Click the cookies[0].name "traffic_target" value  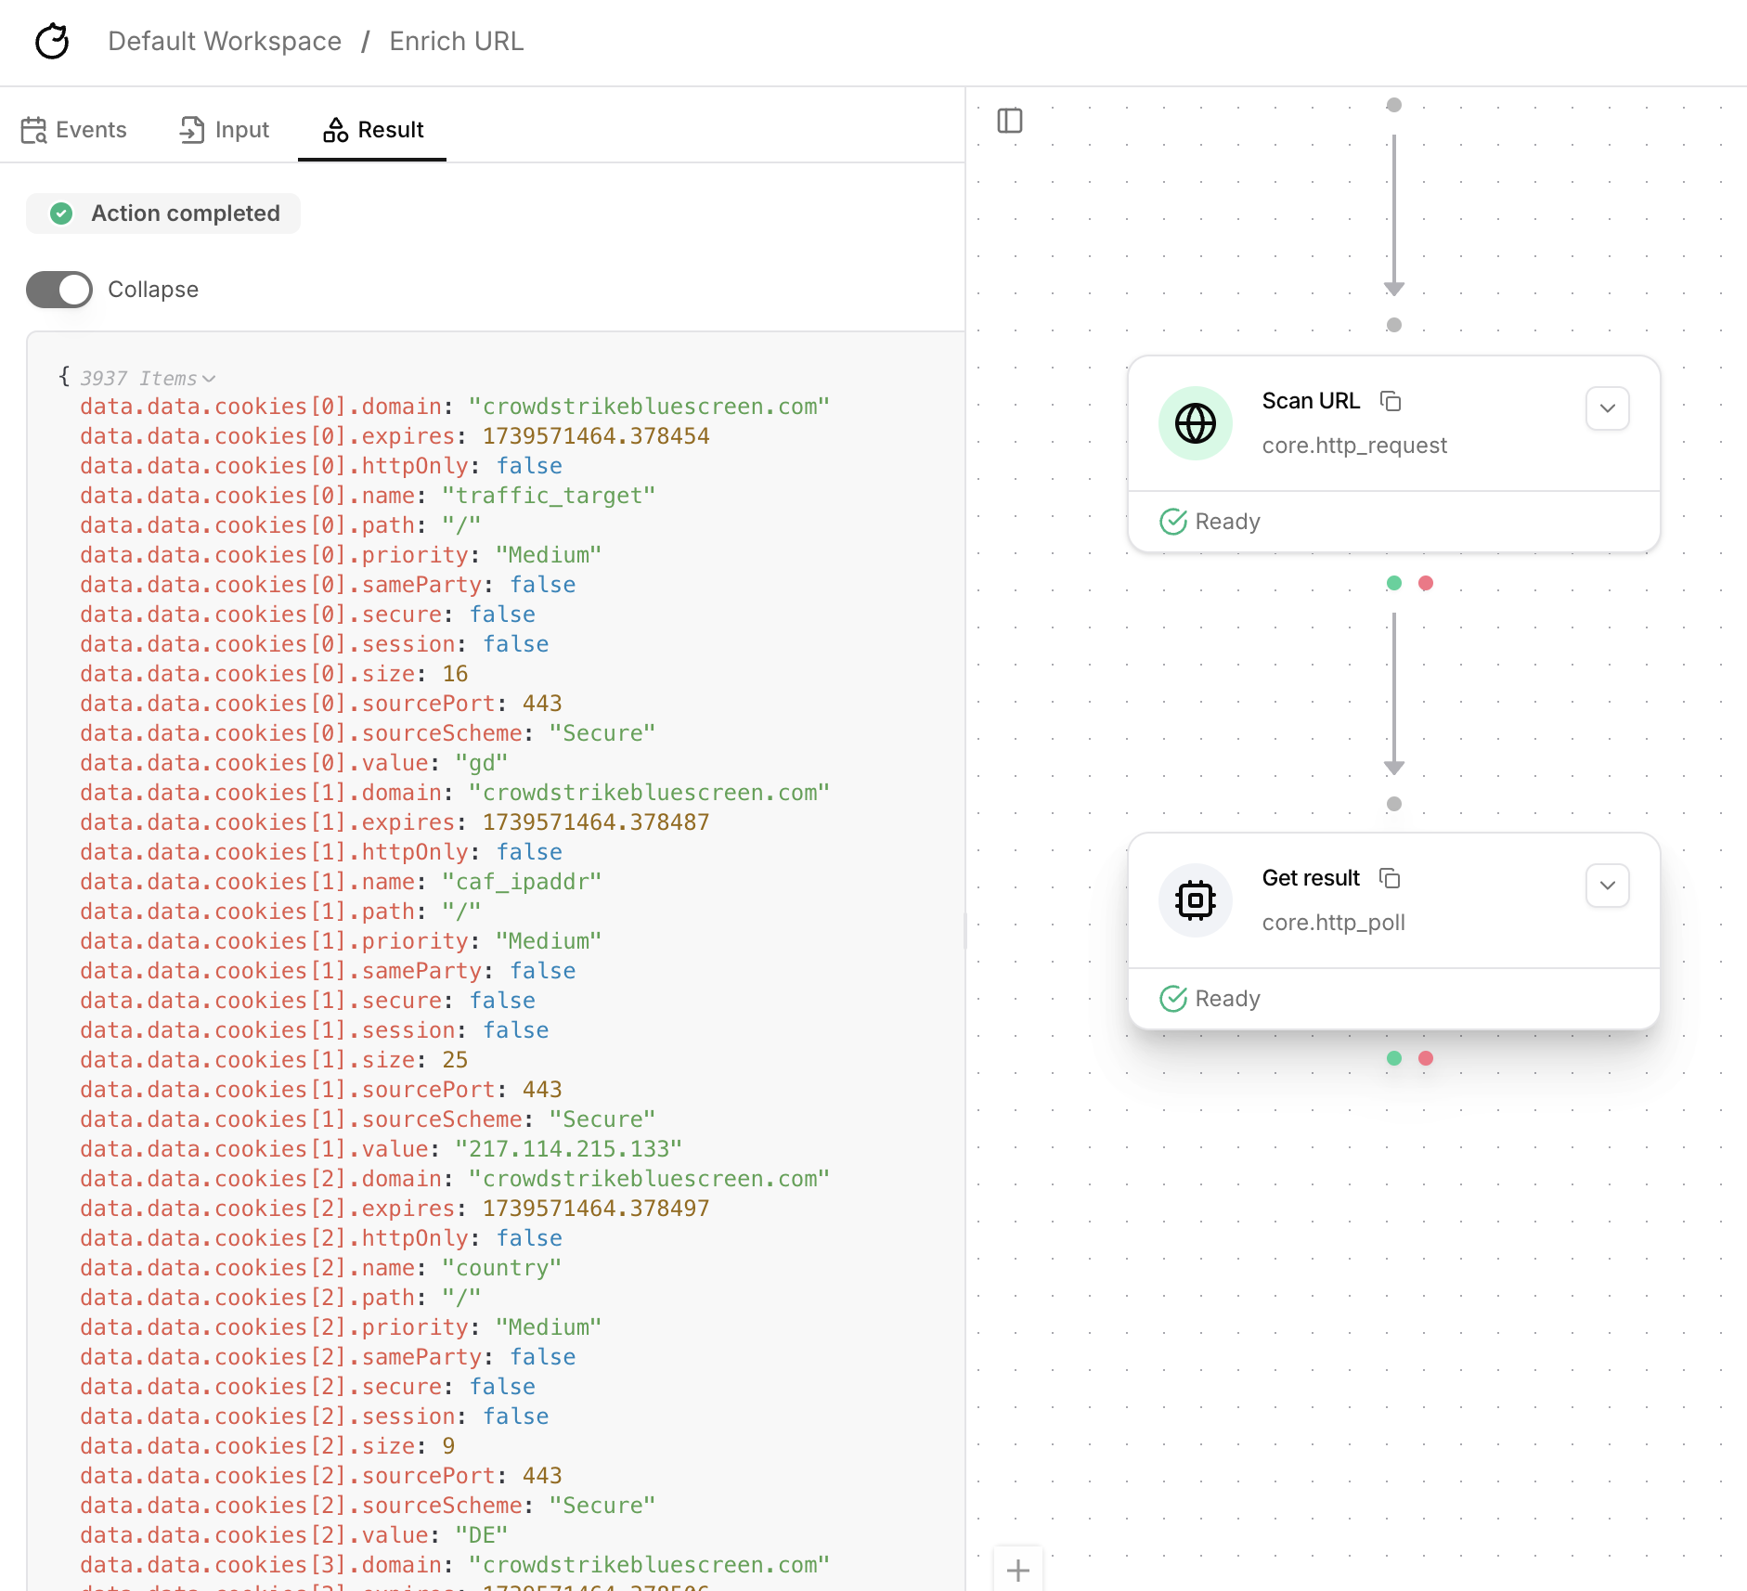click(549, 496)
